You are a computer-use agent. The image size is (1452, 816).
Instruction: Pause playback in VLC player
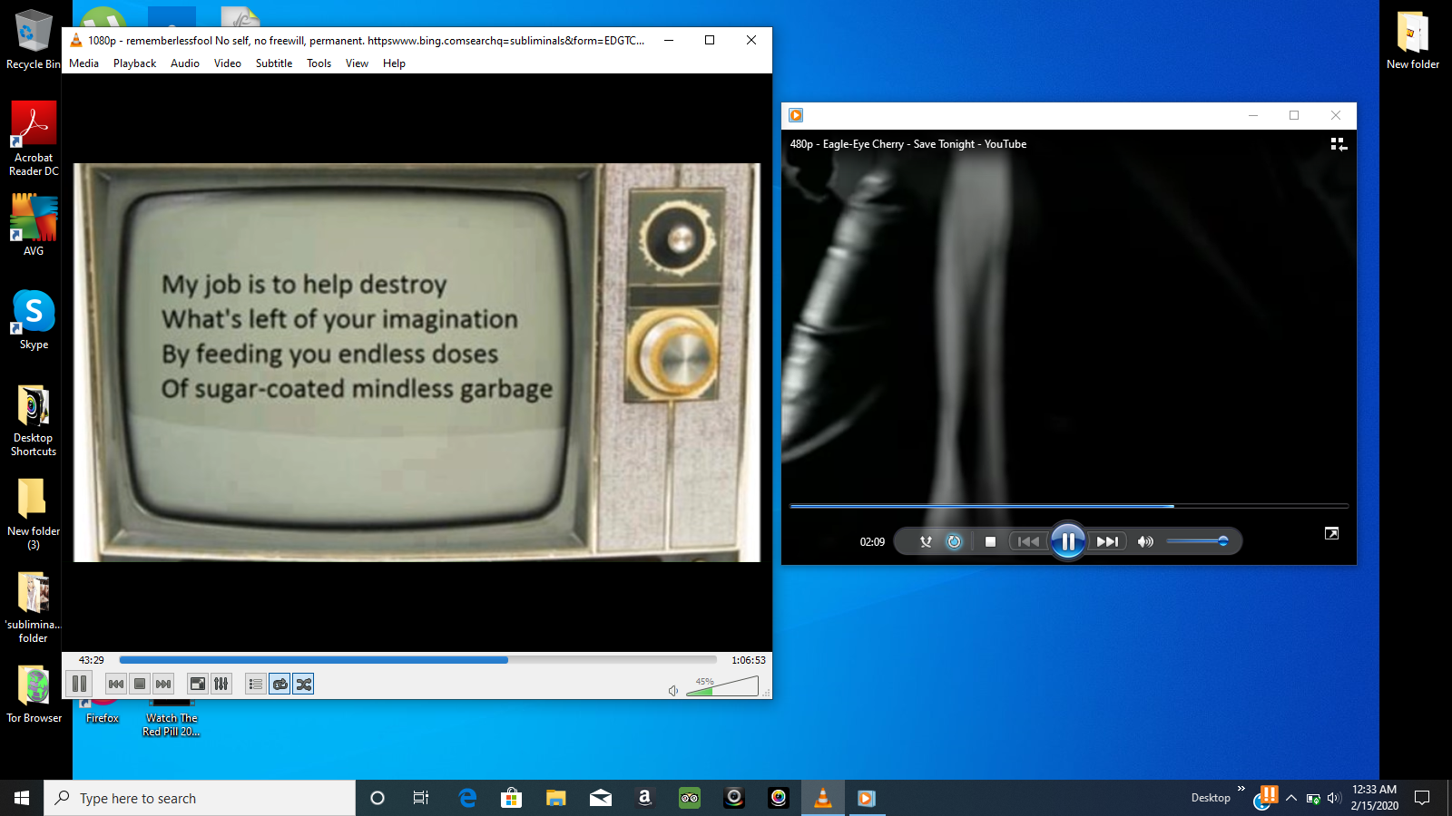point(80,684)
